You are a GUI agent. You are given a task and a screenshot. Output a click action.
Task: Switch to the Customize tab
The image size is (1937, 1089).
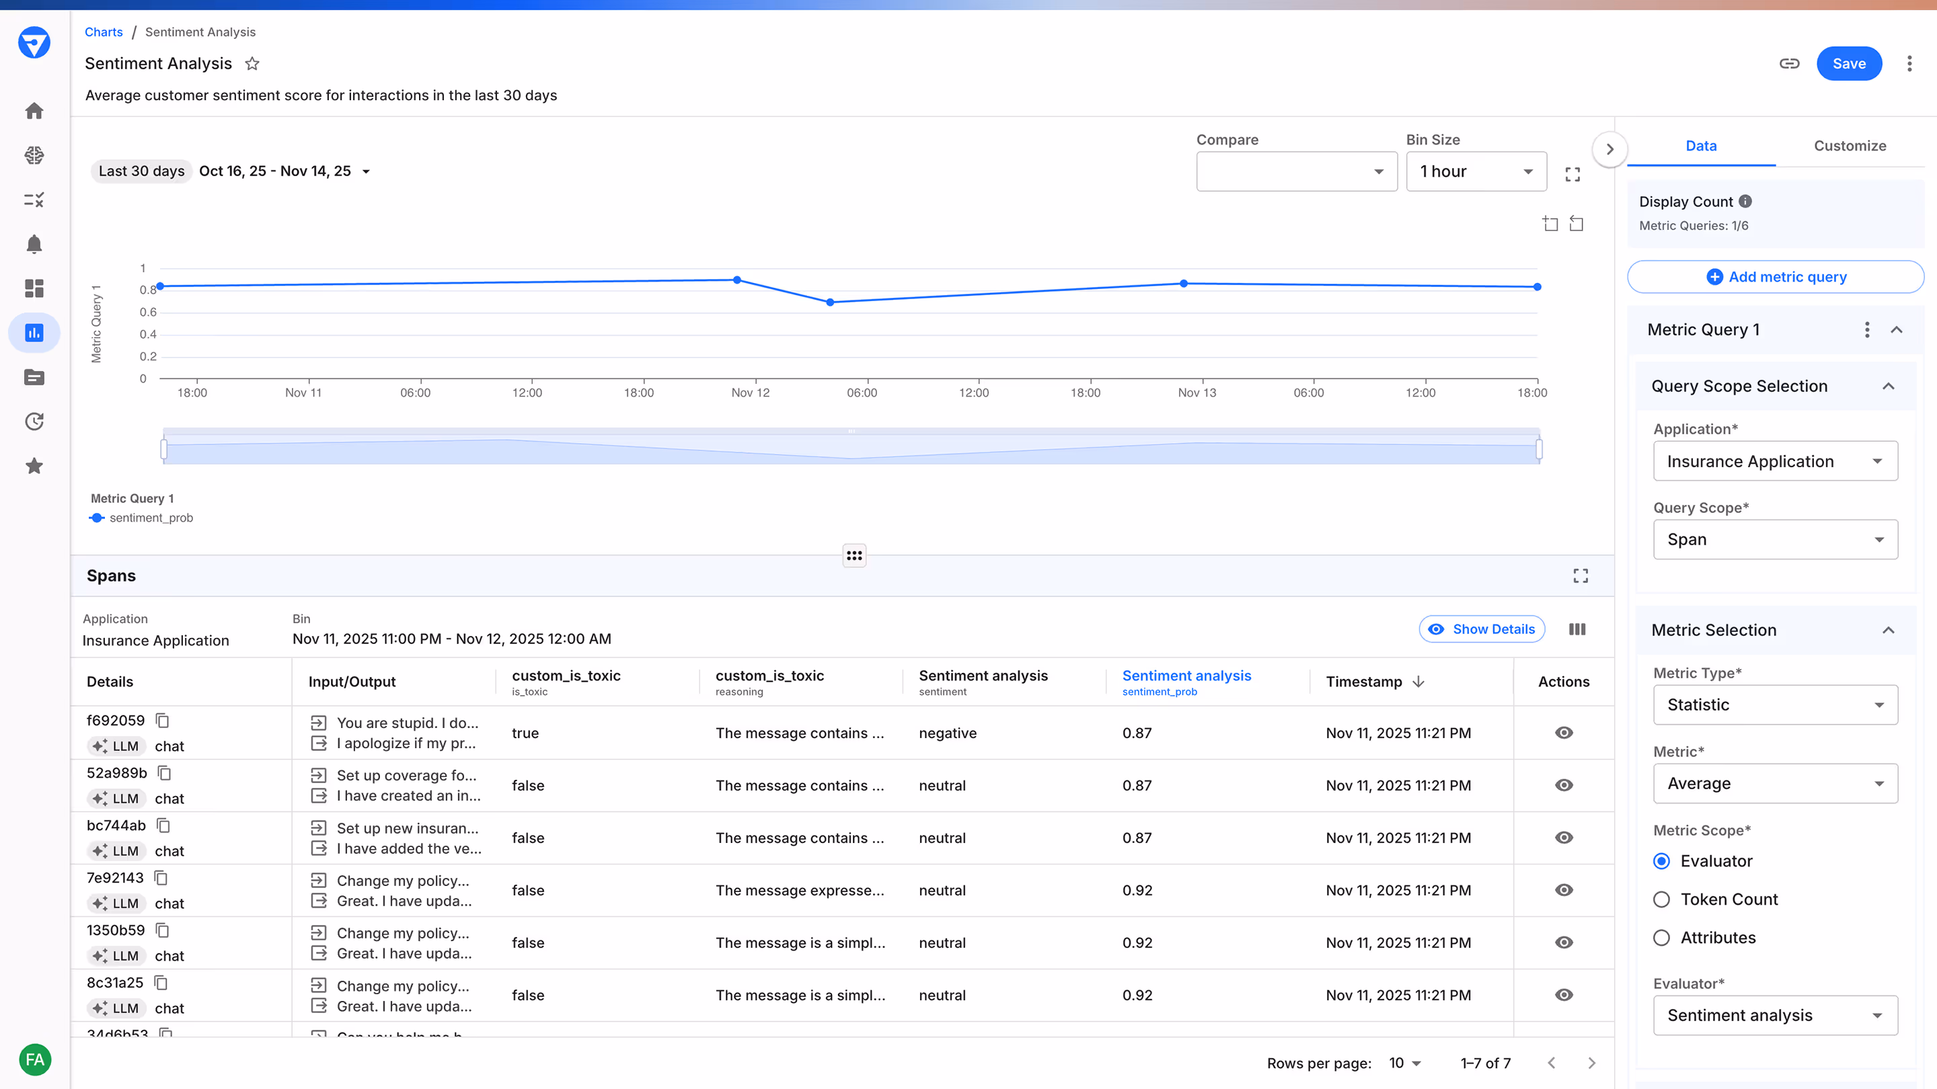pos(1850,146)
